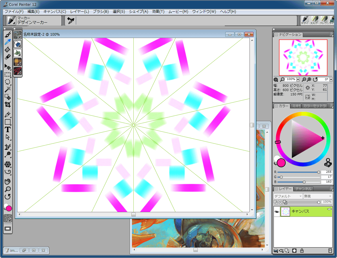The width and height of the screenshot is (337, 258).
Task: Open the layer composite method dropdown (デフォルト)
Action: [288, 196]
